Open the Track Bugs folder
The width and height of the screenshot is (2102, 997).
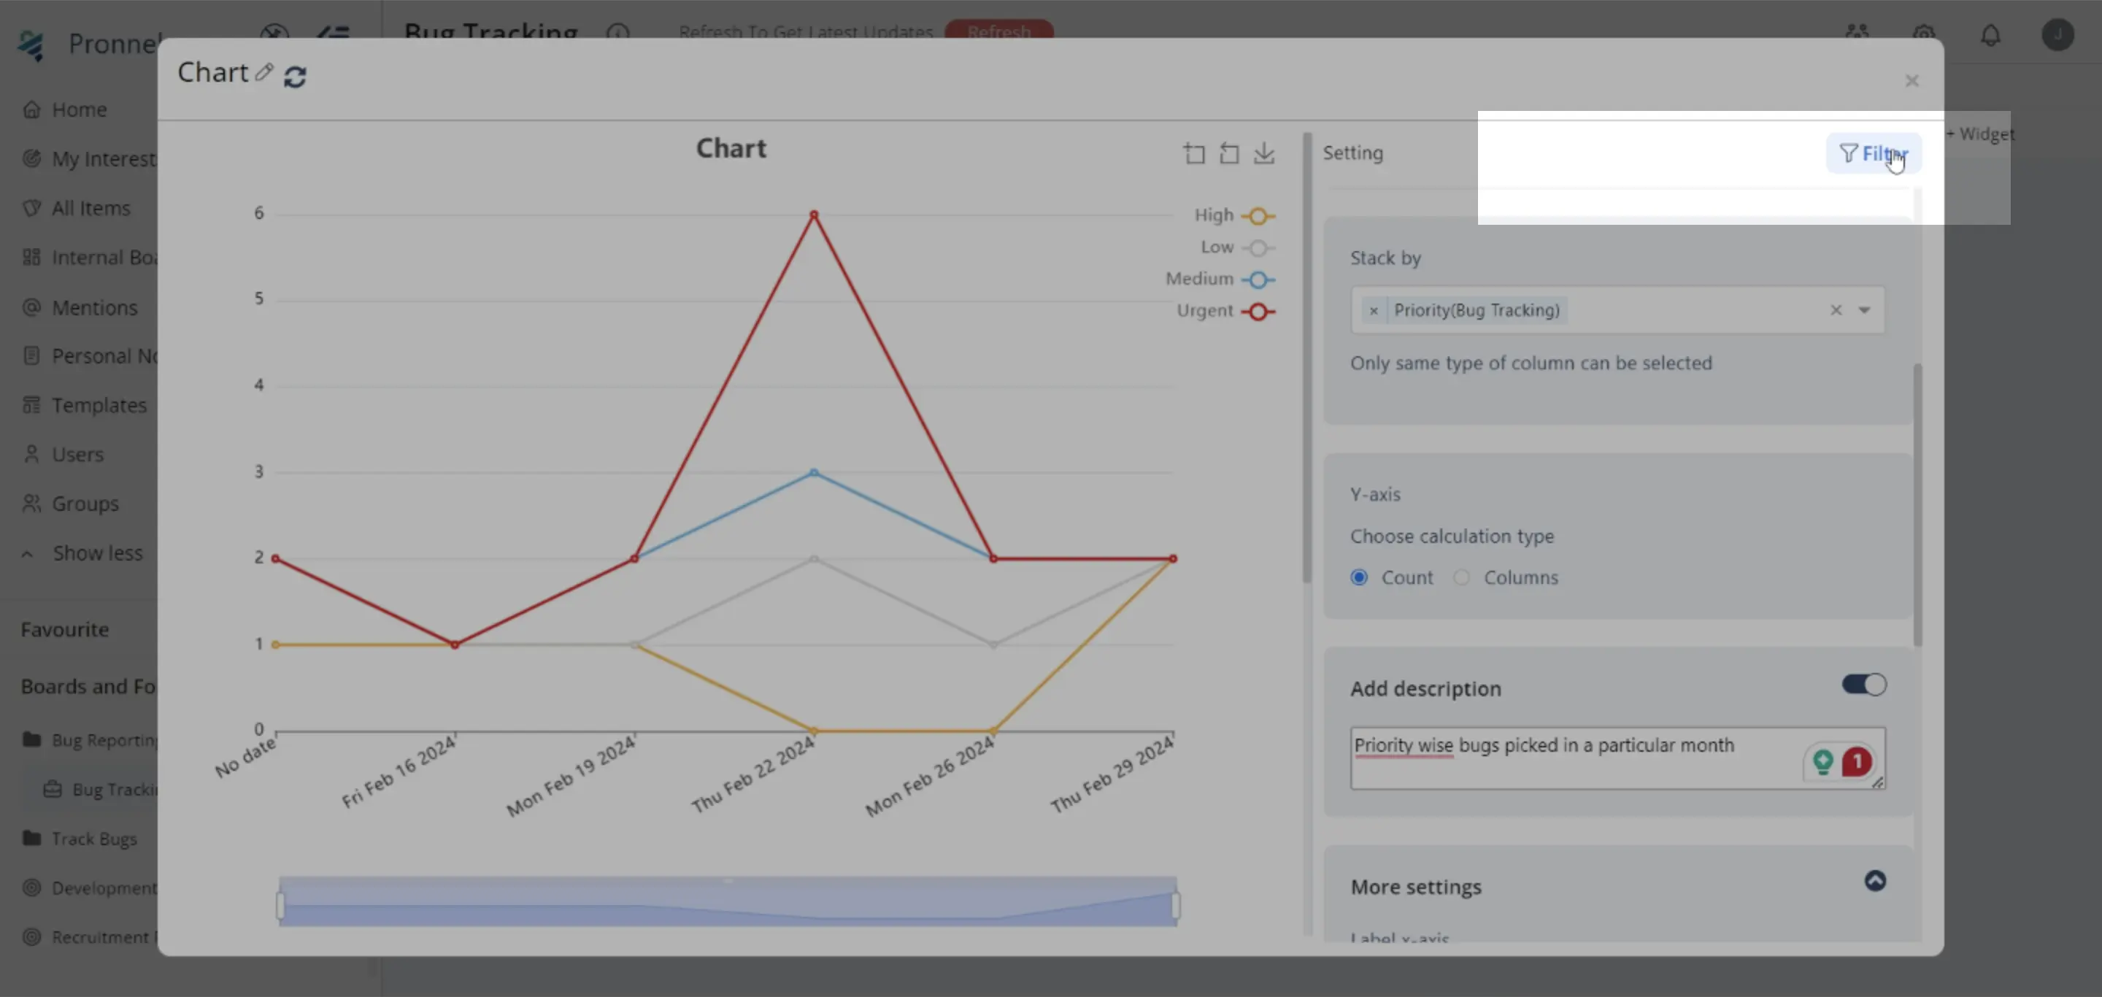tap(94, 839)
